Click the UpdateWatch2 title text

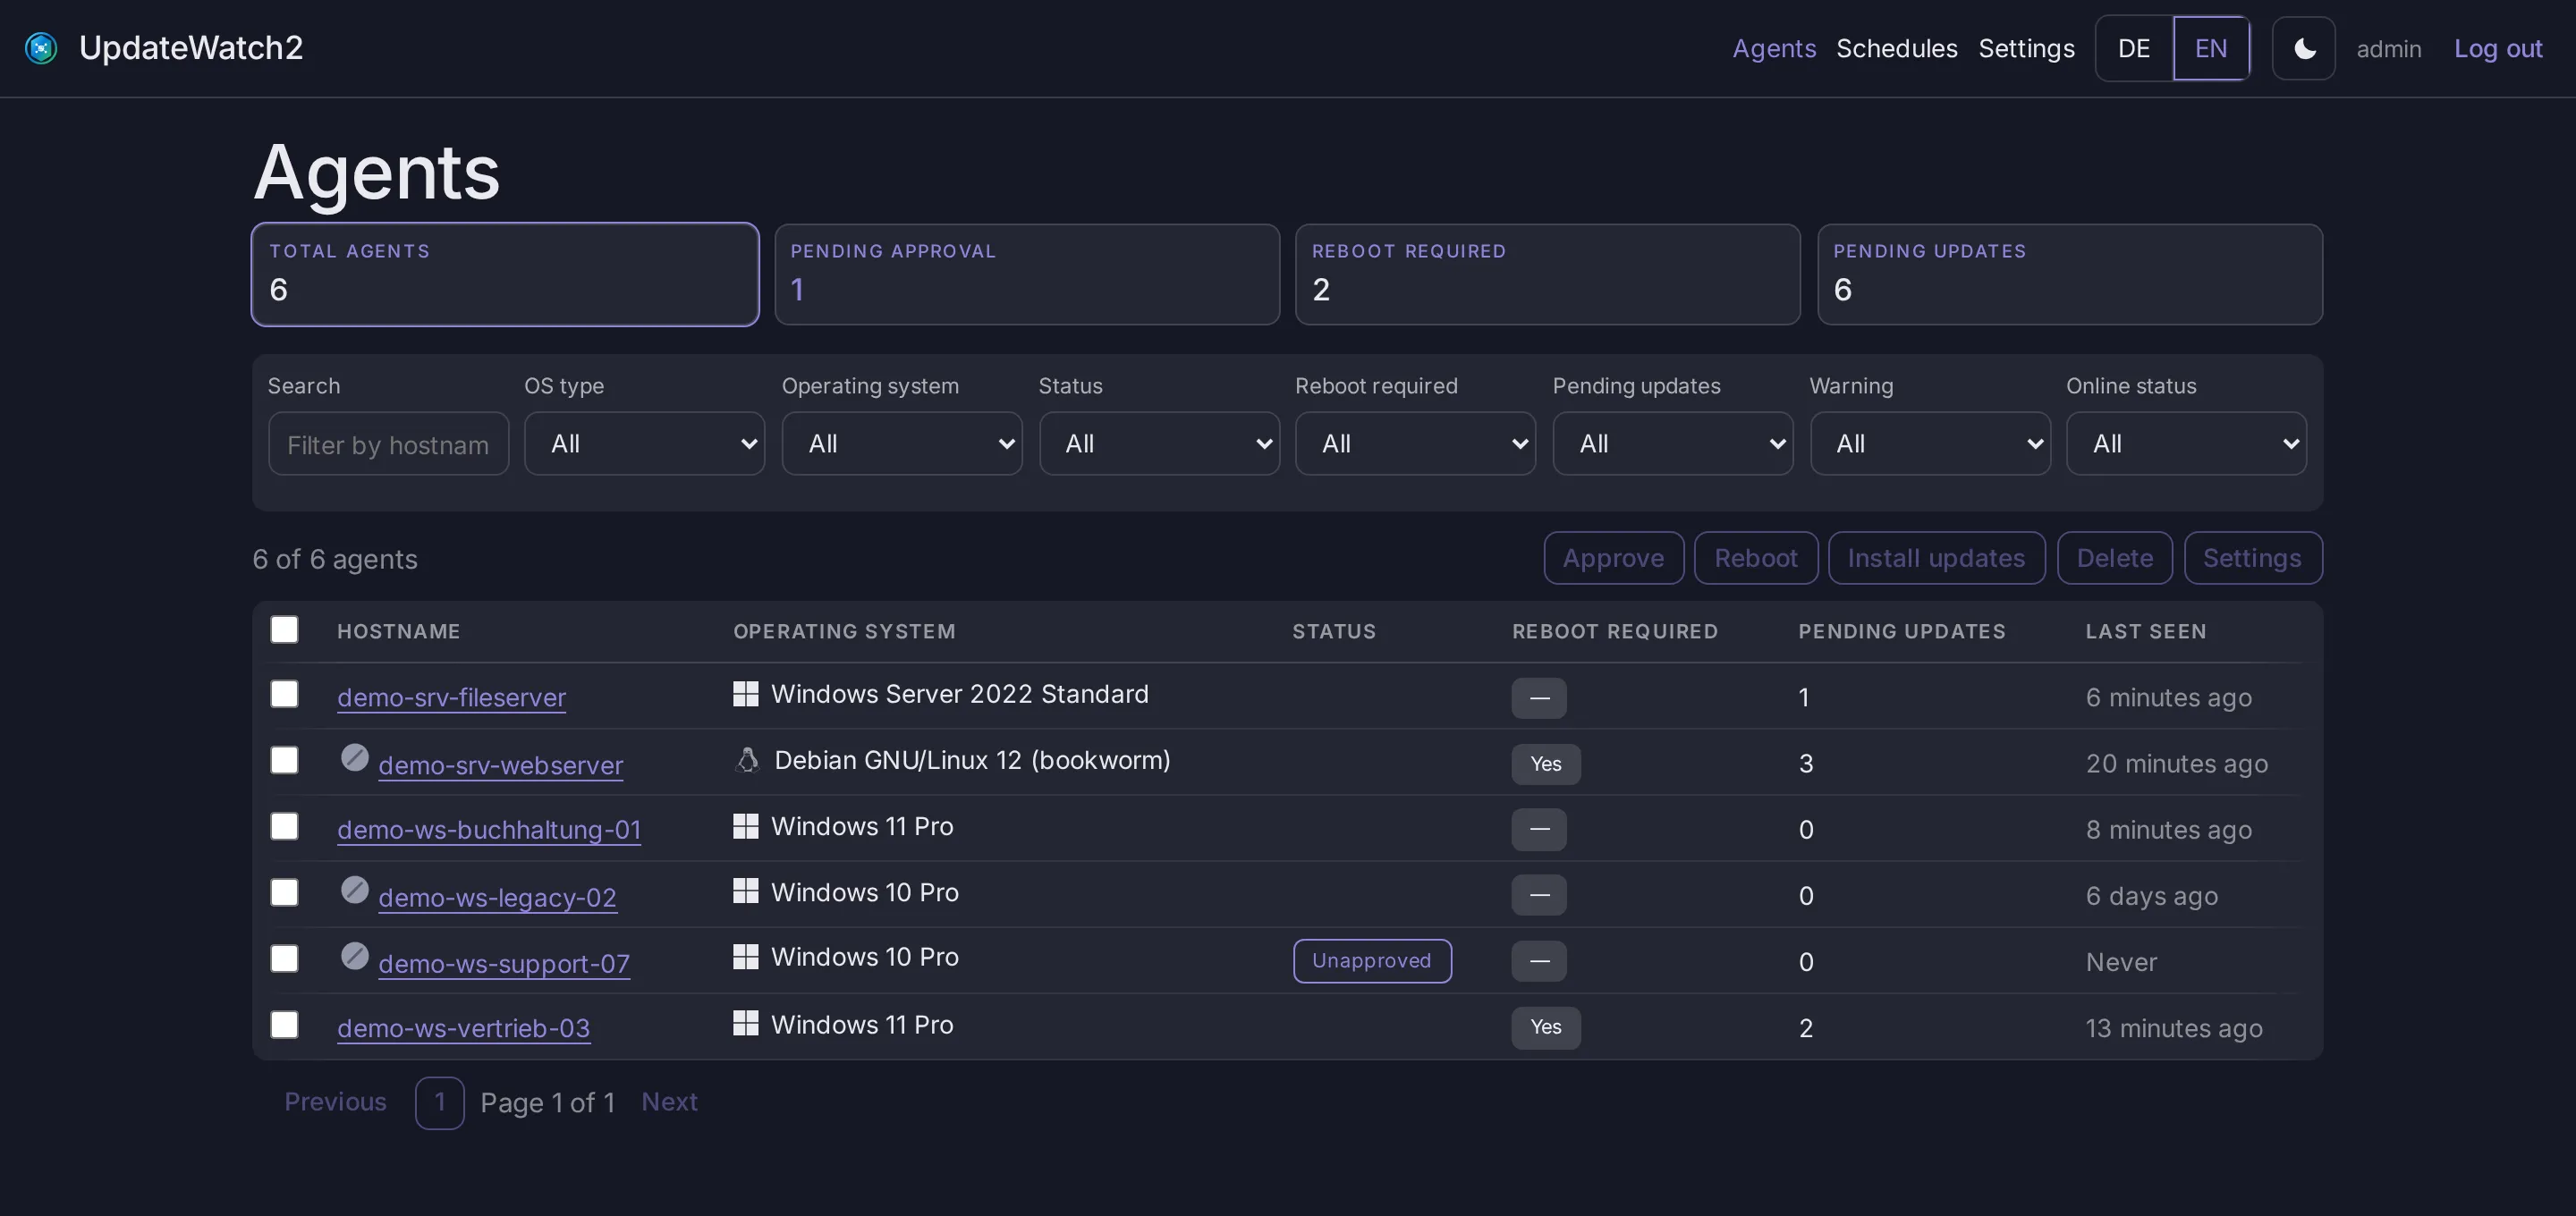pos(191,48)
